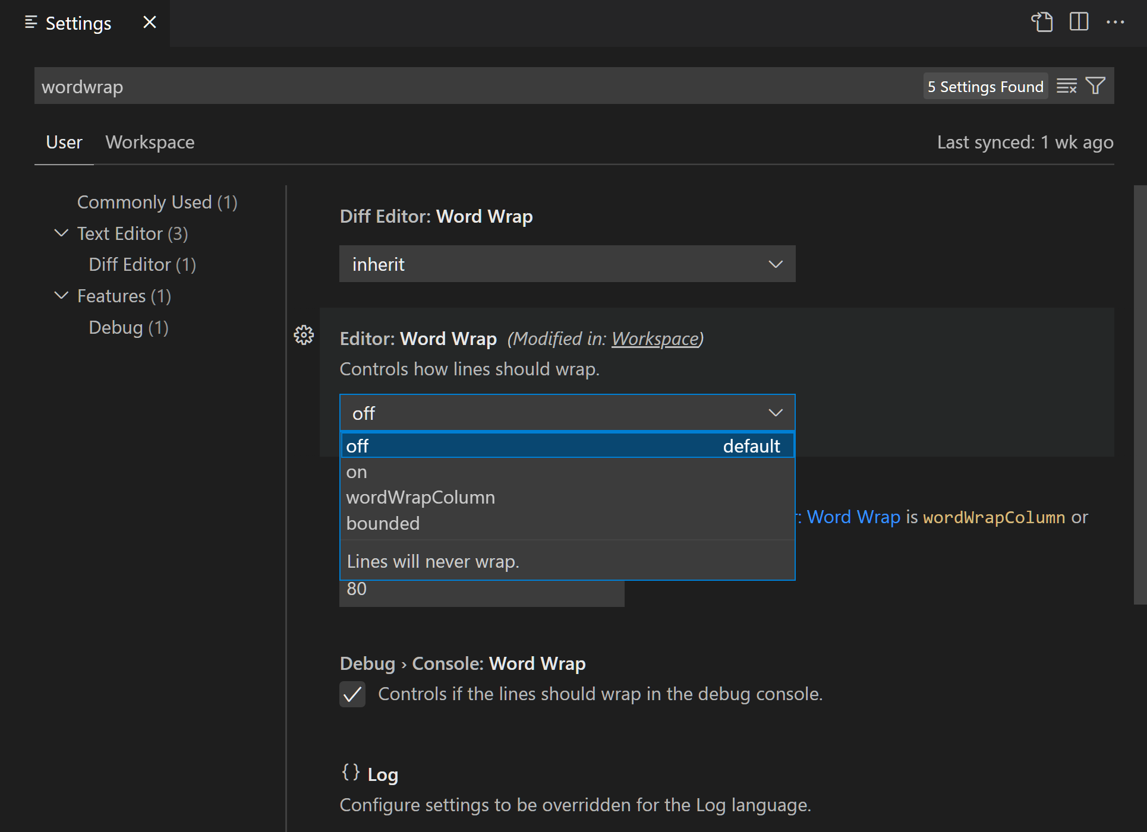This screenshot has width=1147, height=832.
Task: Click 'Last synced: 1 wk ago' text
Action: pyautogui.click(x=1025, y=143)
